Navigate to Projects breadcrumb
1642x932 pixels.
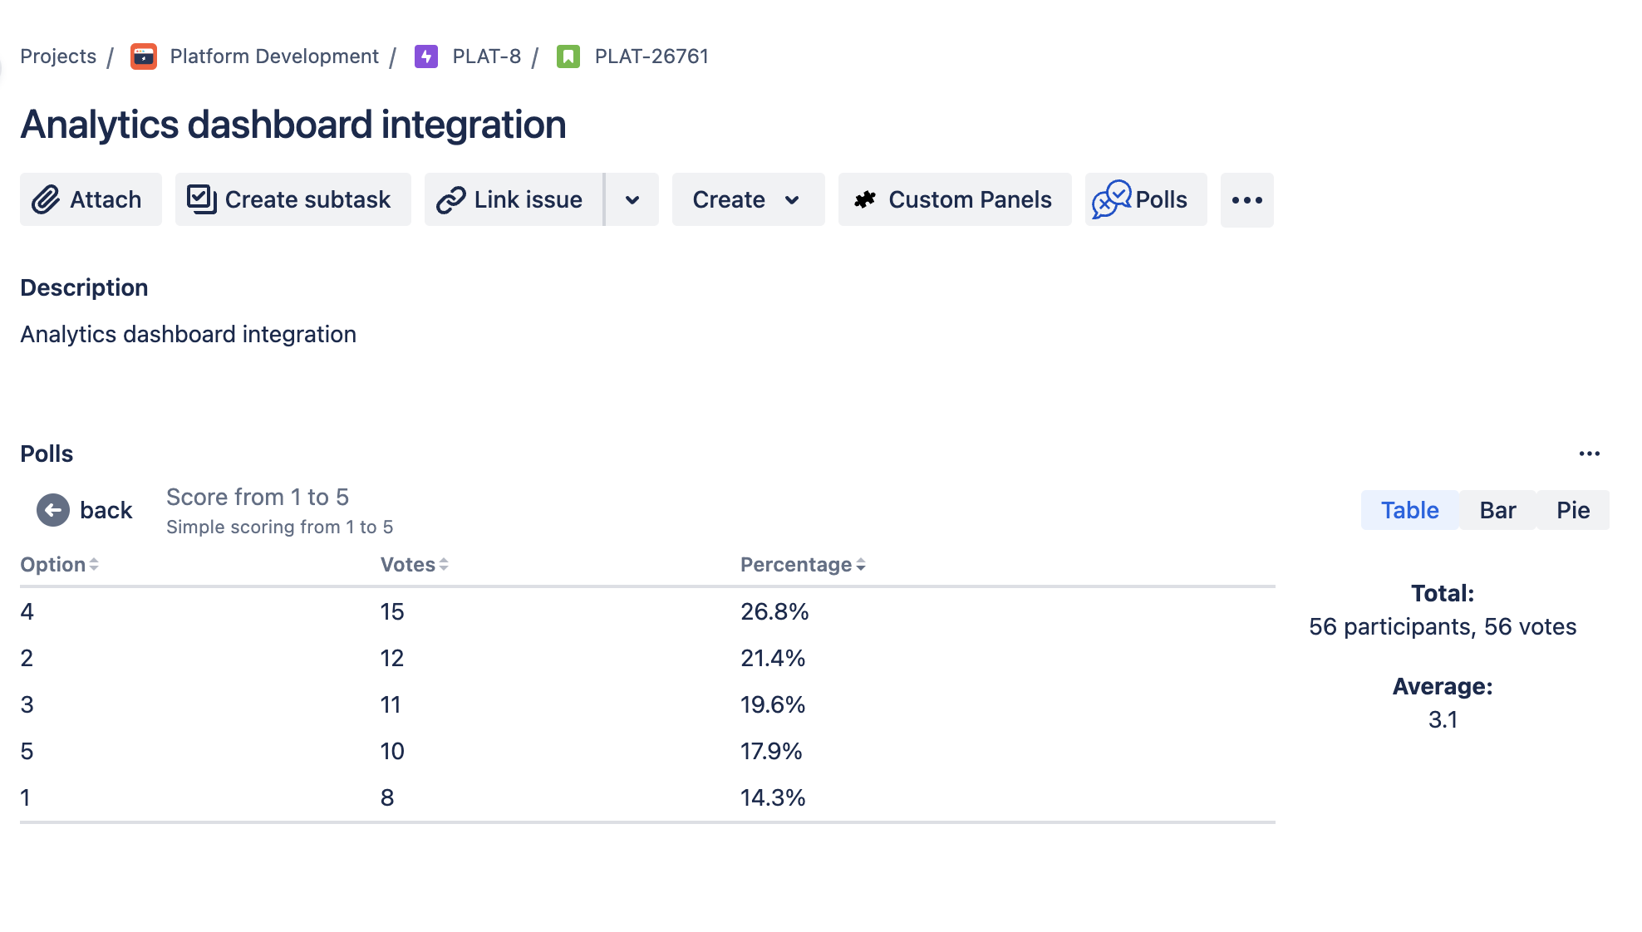(x=57, y=56)
